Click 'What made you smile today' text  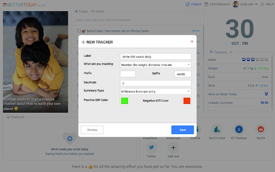[x=70, y=149]
